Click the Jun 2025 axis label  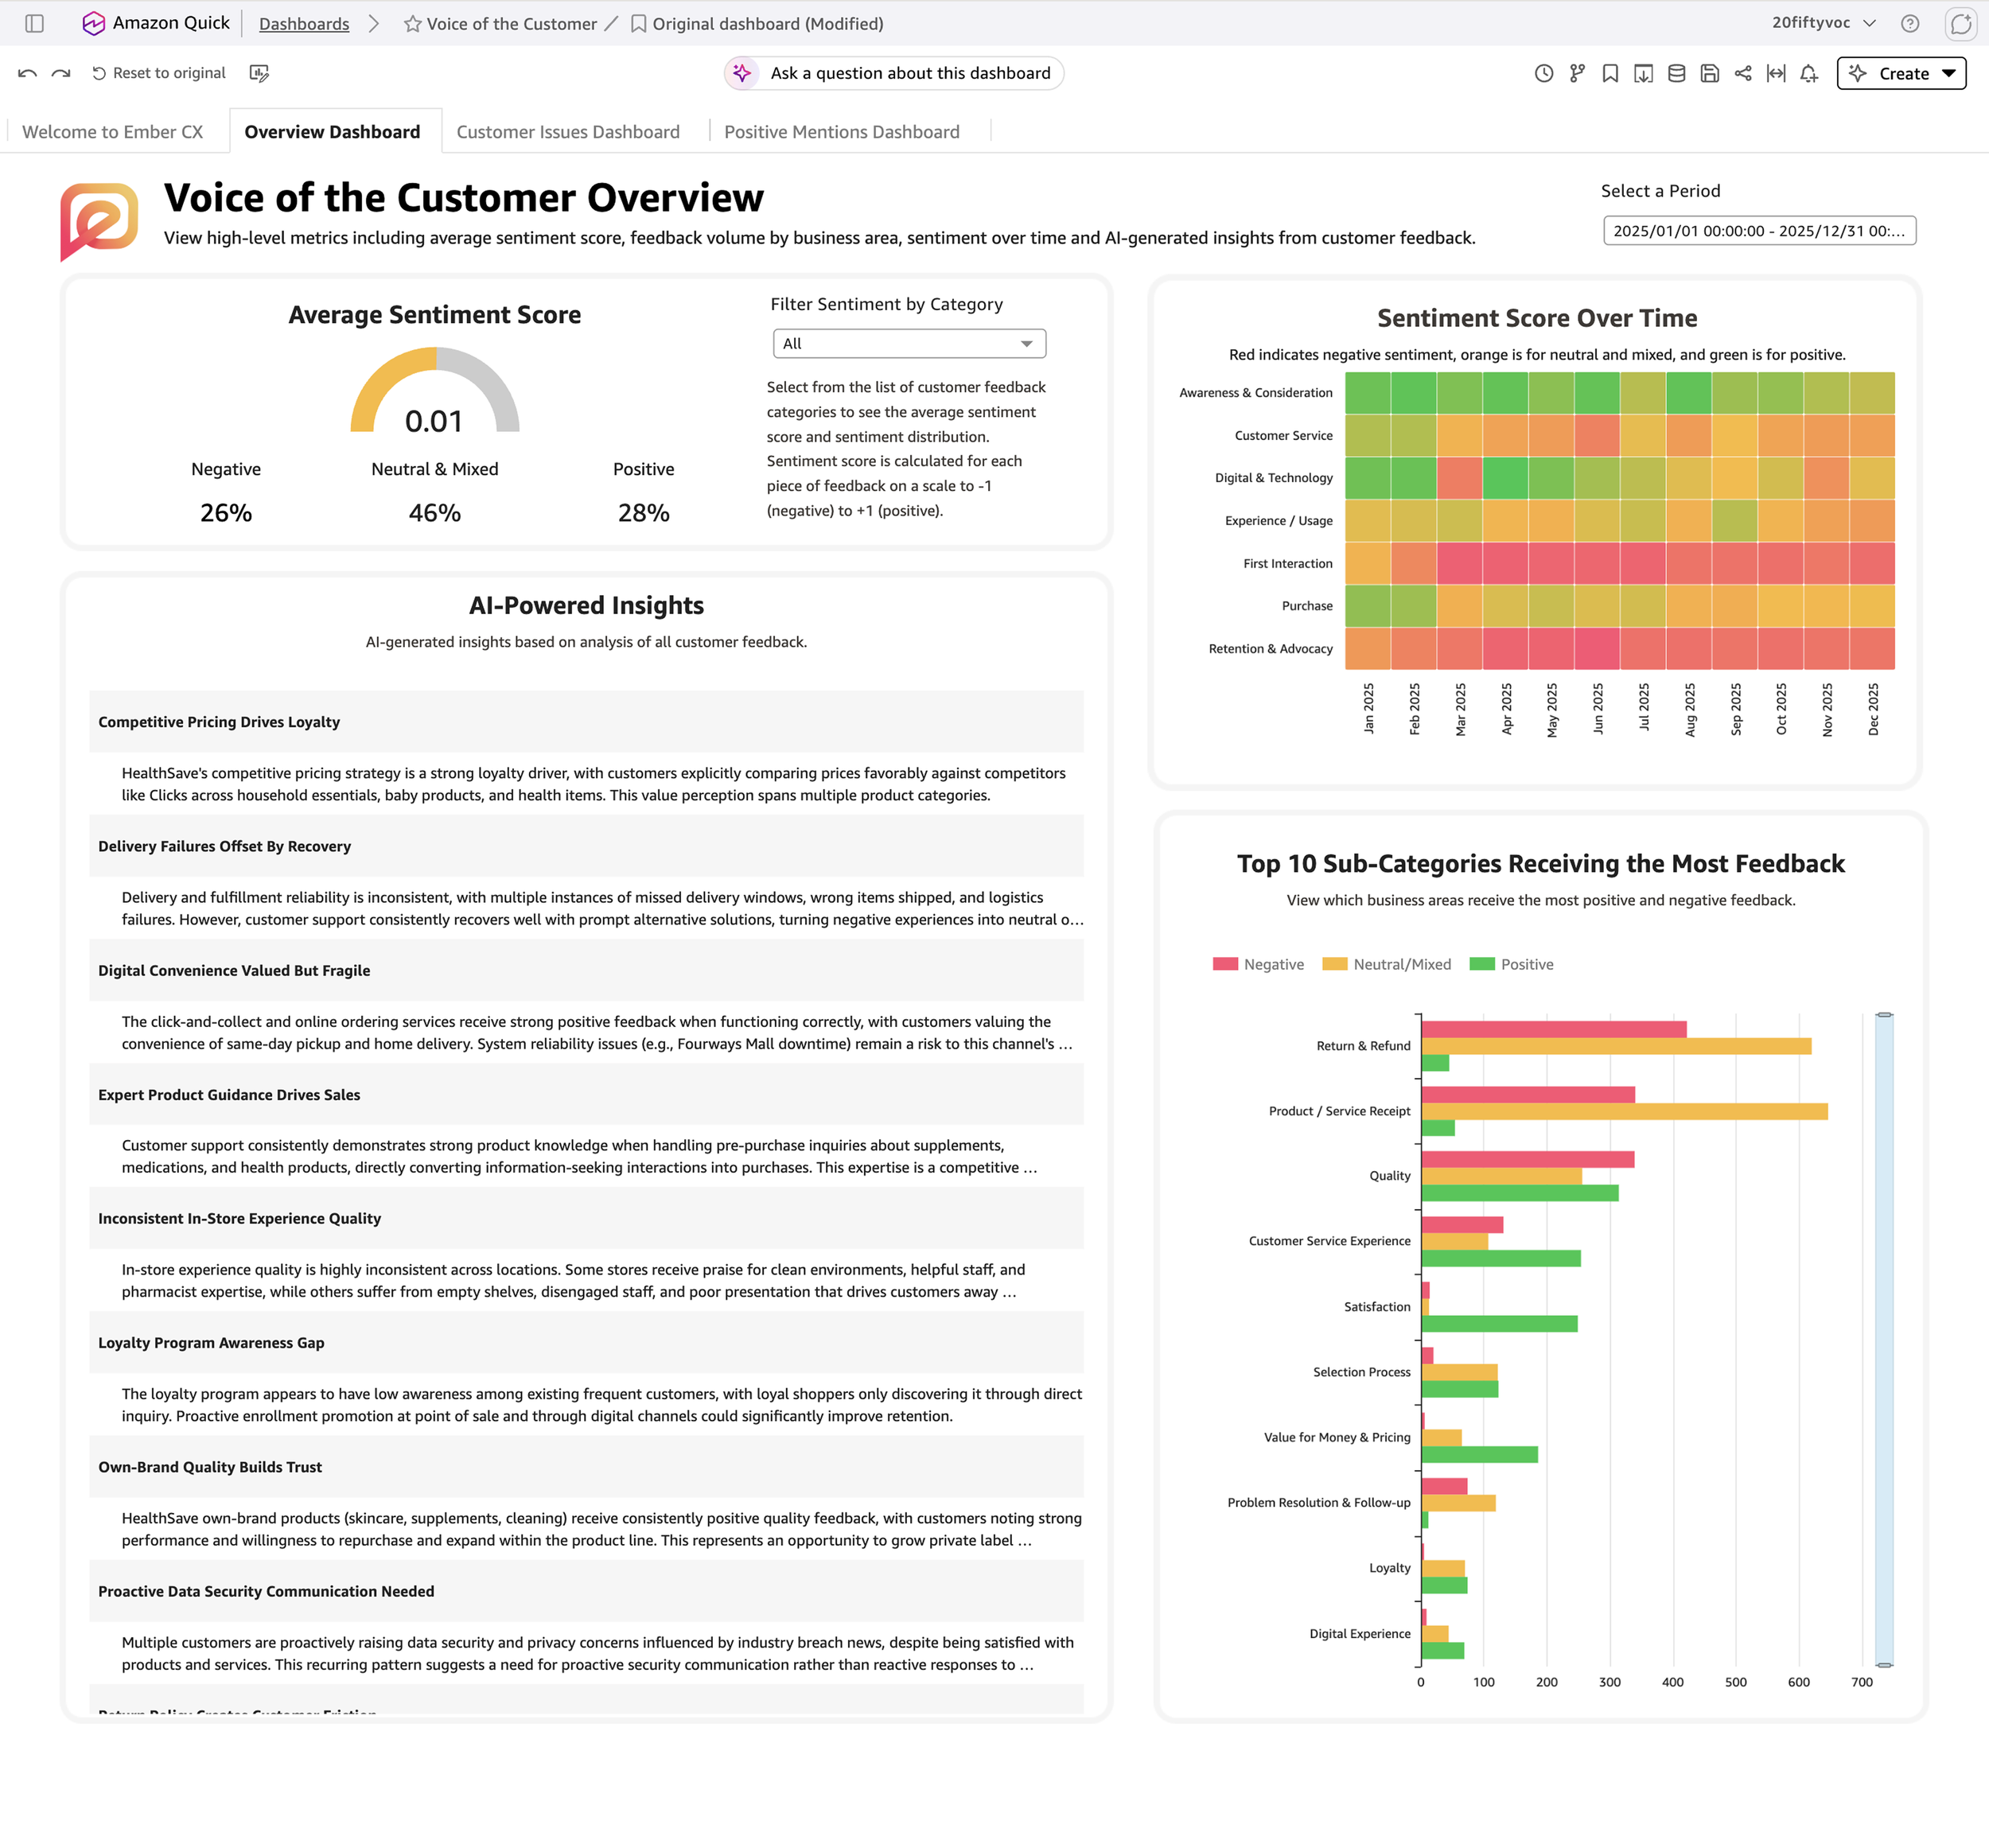[1598, 709]
